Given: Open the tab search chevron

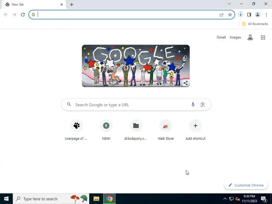Looking at the screenshot, I should [x=229, y=4].
